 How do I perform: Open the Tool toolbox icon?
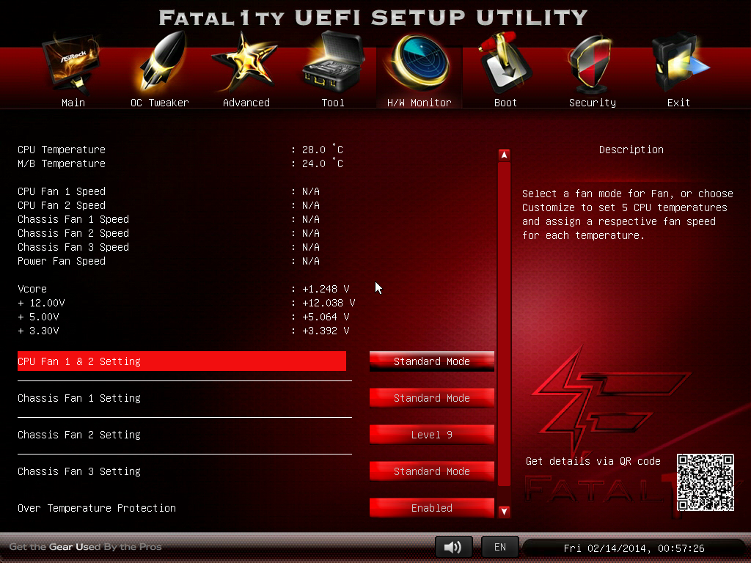332,67
